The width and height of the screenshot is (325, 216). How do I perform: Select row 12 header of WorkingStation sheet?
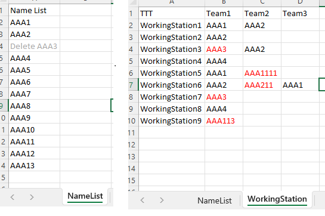pyautogui.click(x=133, y=144)
